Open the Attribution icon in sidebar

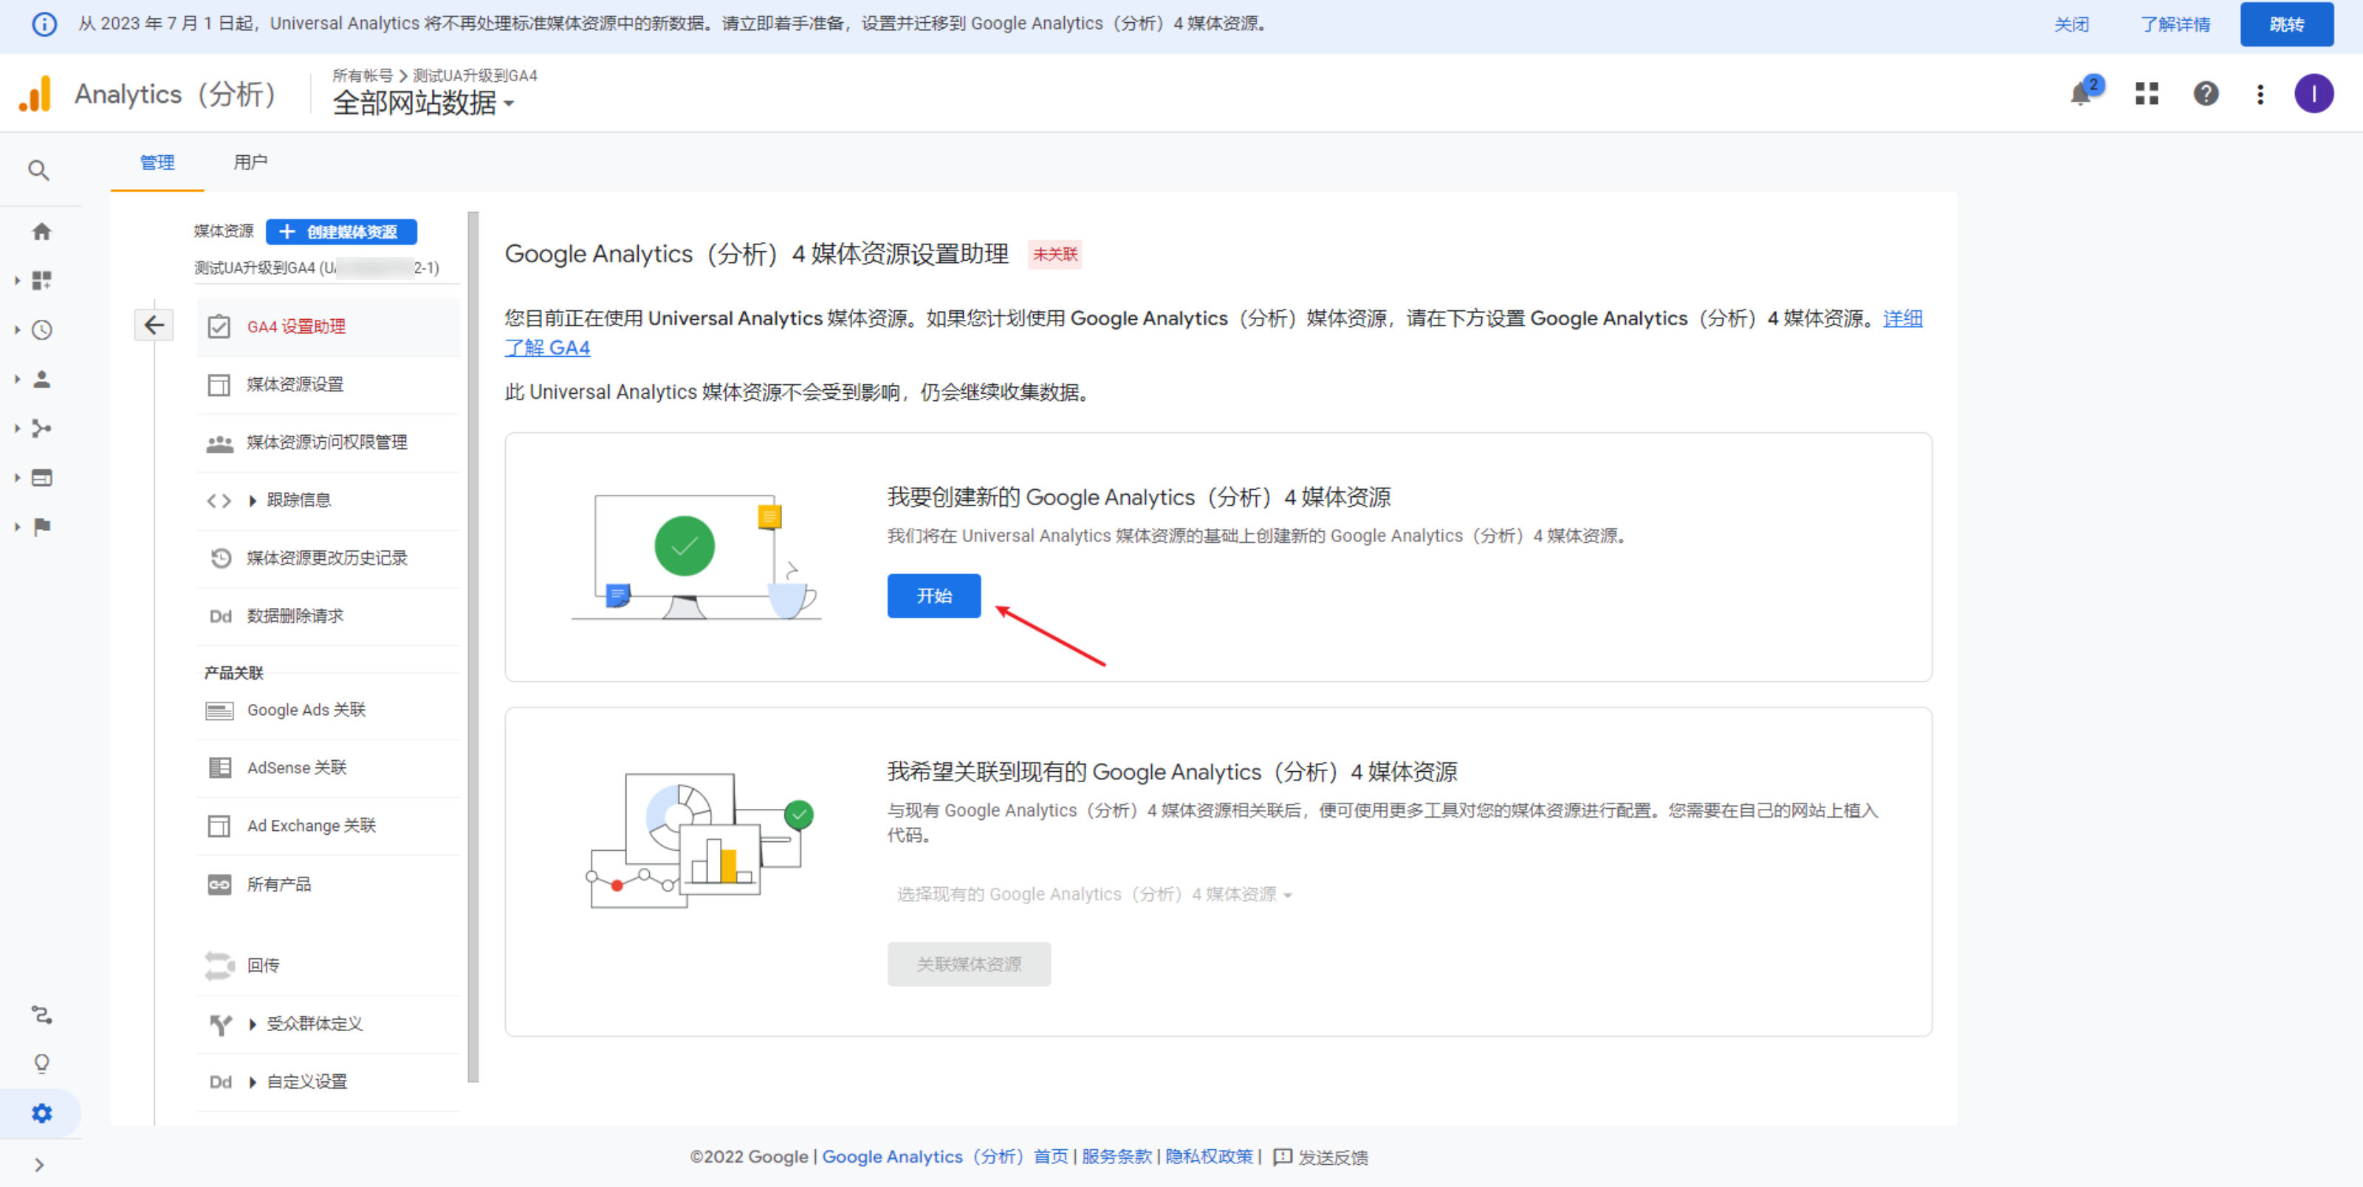tap(41, 1015)
